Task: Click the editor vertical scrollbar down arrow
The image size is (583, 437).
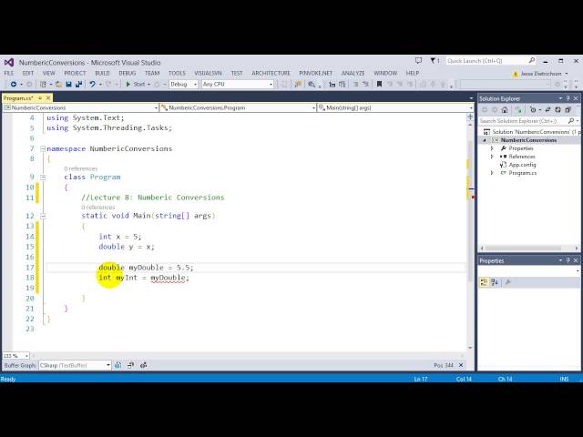Action: pos(470,348)
